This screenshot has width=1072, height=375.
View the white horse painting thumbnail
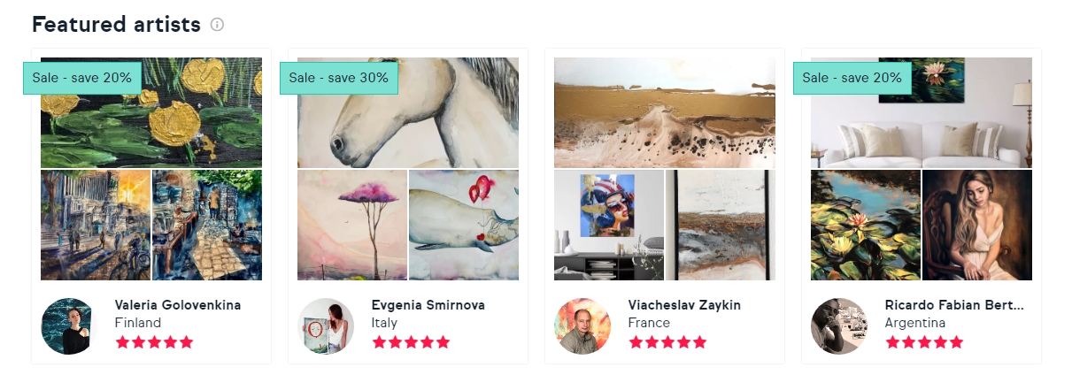point(408,112)
